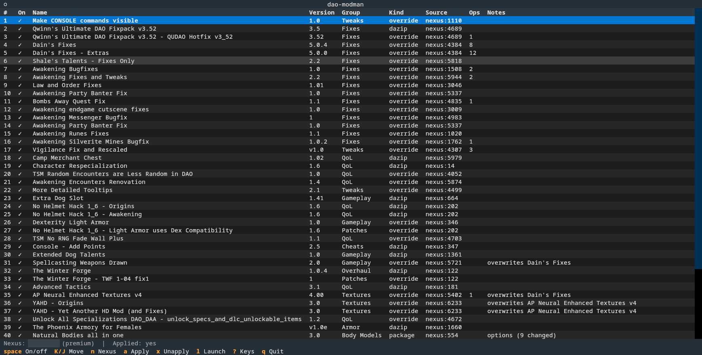This screenshot has width=702, height=355.
Task: Uncheck the Advanced Tactics mod
Action: [x=20, y=287]
